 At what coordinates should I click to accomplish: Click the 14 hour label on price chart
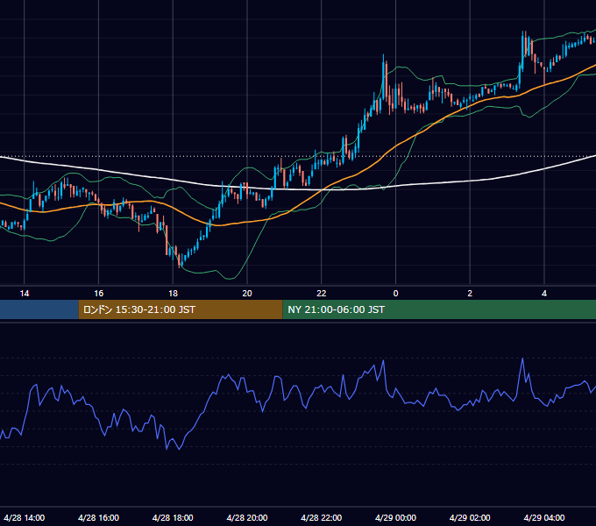(x=25, y=294)
